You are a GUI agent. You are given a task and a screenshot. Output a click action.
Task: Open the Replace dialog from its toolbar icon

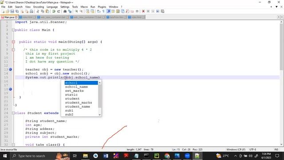point(70,11)
